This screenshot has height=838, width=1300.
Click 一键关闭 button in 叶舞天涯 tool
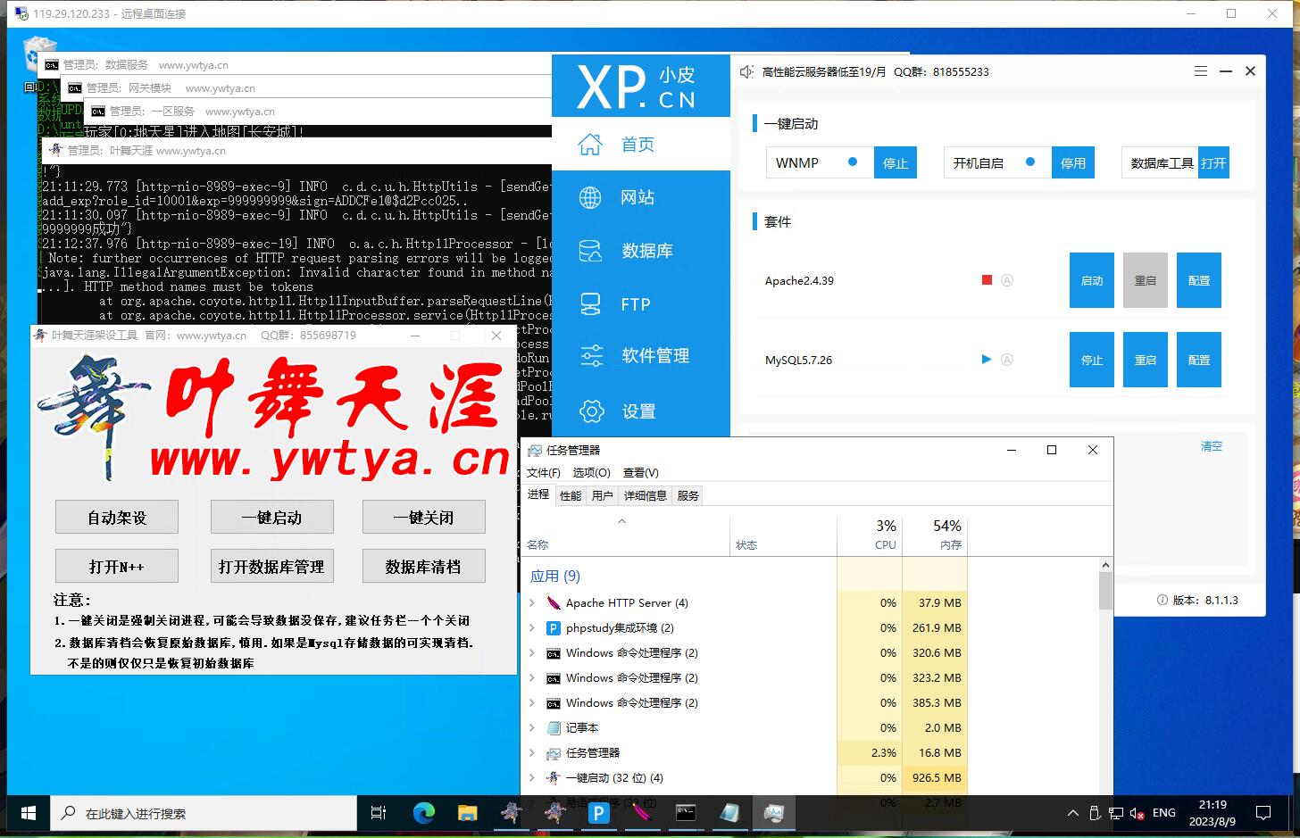424,517
